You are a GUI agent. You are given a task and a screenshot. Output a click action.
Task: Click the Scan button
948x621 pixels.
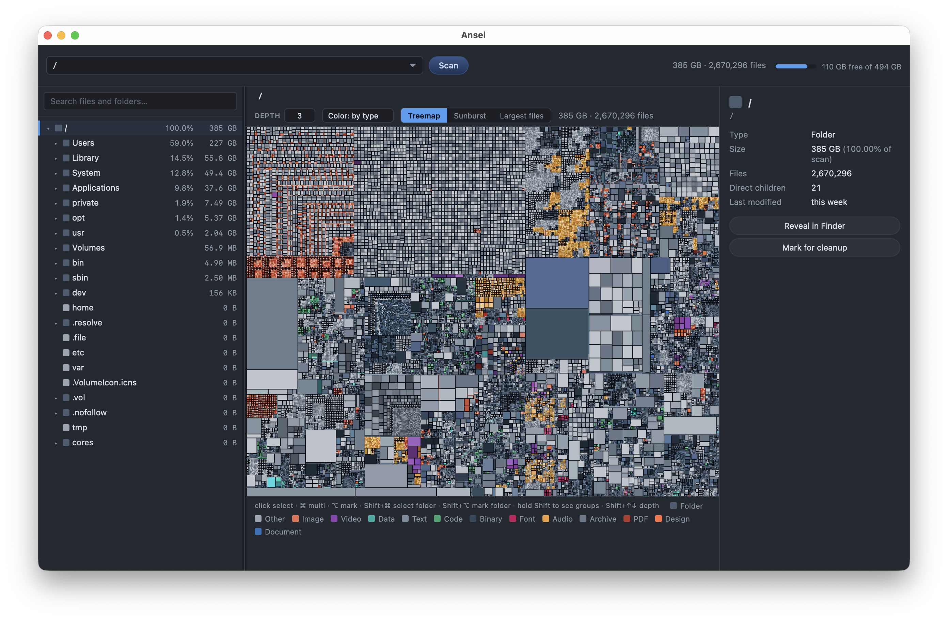[x=448, y=66]
